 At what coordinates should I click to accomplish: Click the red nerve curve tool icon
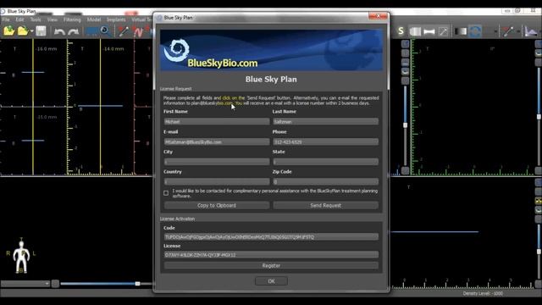click(138, 31)
